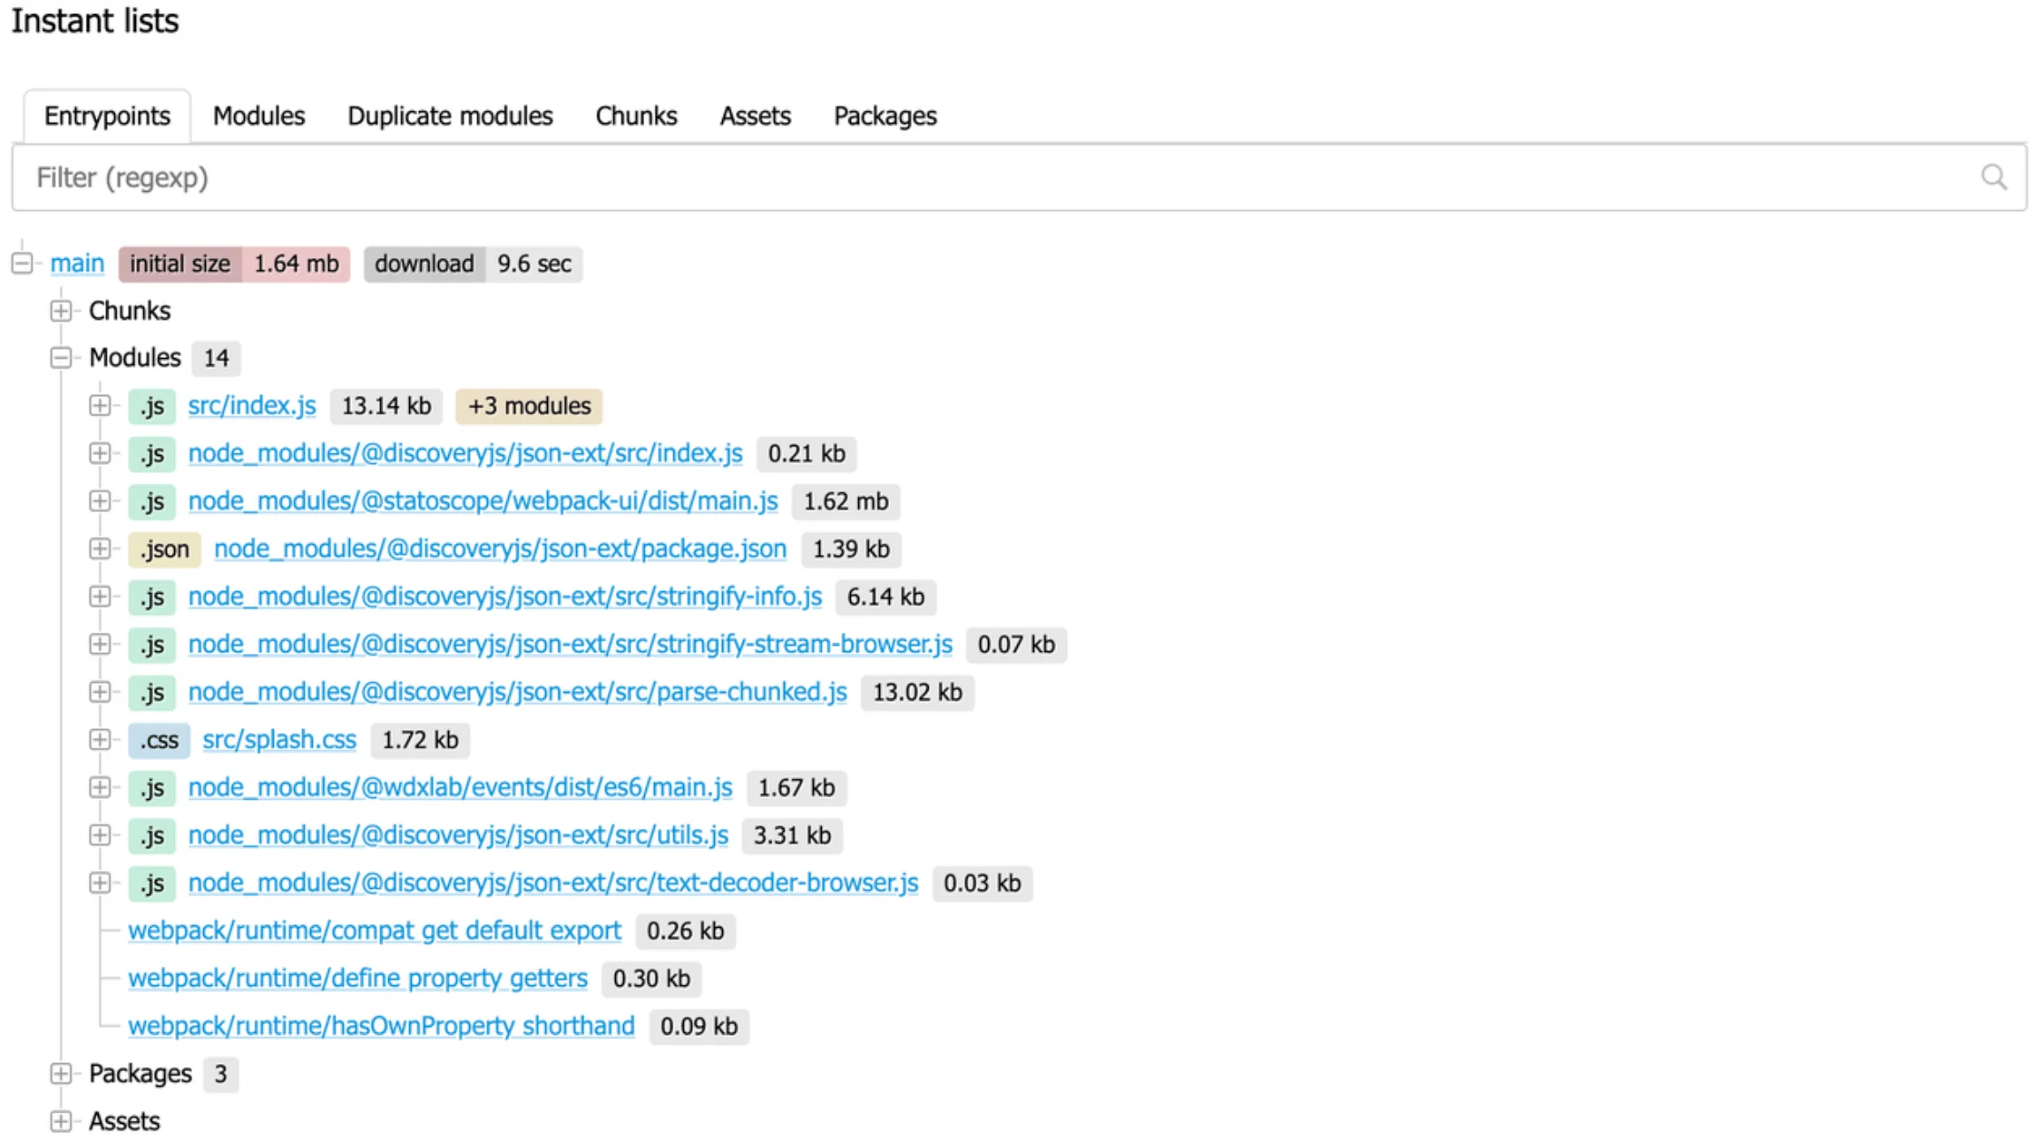The height and width of the screenshot is (1147, 2036).
Task: Switch to the Assets tab
Action: coord(756,116)
